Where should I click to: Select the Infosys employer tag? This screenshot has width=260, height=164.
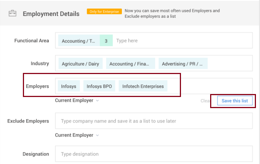pos(69,86)
